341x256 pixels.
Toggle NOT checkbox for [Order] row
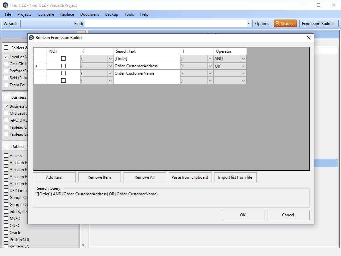point(63,59)
